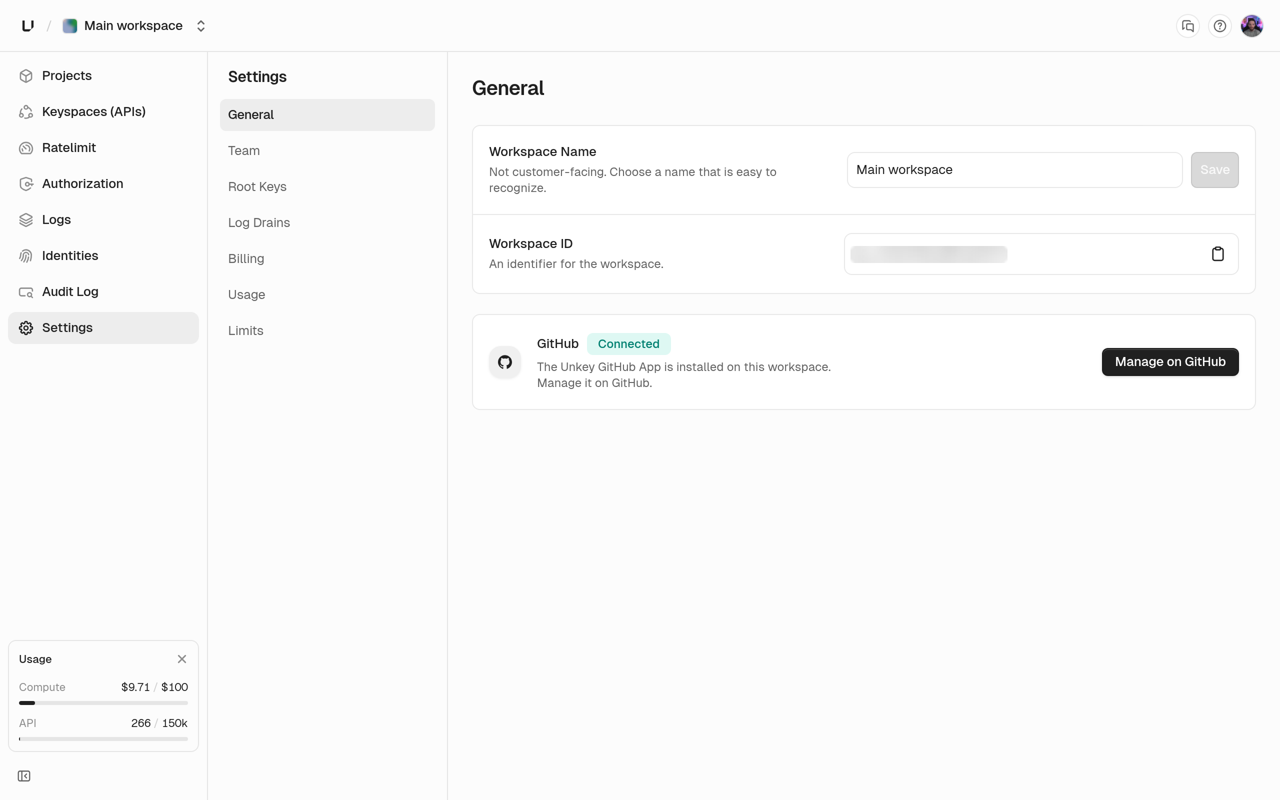The height and width of the screenshot is (800, 1280).
Task: Click the Main workspace name in header
Action: click(133, 25)
